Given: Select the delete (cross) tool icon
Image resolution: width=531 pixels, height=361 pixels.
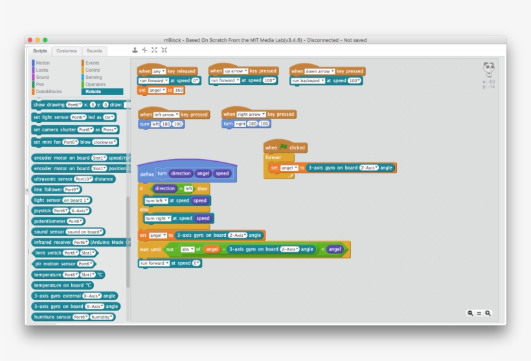Looking at the screenshot, I should (144, 50).
